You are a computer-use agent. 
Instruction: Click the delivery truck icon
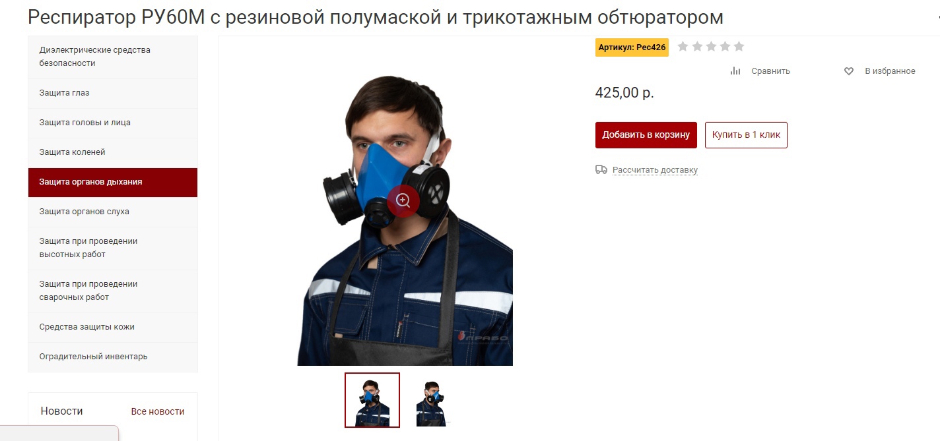(x=601, y=169)
